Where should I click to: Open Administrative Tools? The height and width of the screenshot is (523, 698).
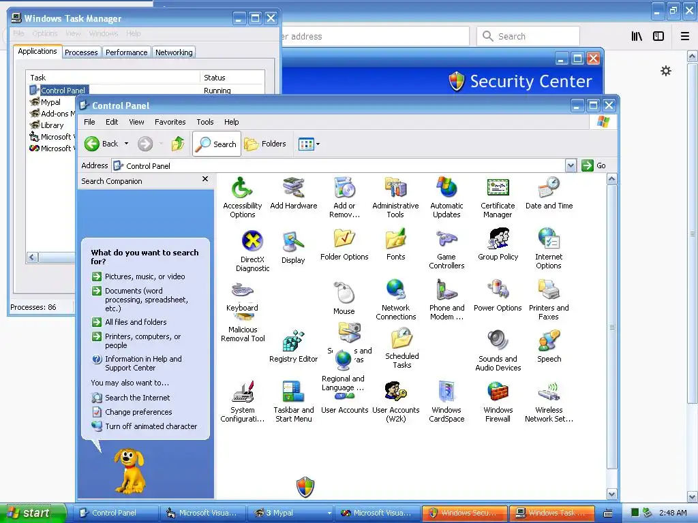click(395, 197)
